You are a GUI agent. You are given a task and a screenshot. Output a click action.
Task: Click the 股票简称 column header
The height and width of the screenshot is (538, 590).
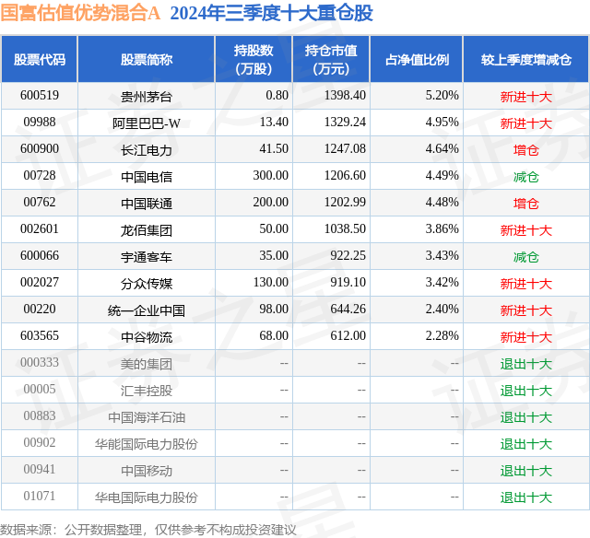(x=147, y=59)
